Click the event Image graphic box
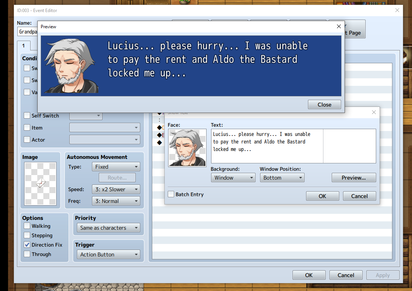 point(40,184)
